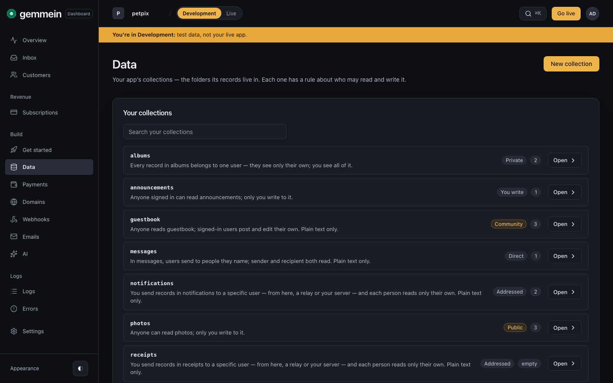This screenshot has width=613, height=383.
Task: Go to the Webhooks menu label
Action: tap(36, 219)
